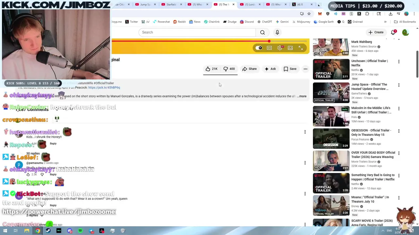Close the Starfield browser tab
The width and height of the screenshot is (419, 235).
click(x=181, y=5)
